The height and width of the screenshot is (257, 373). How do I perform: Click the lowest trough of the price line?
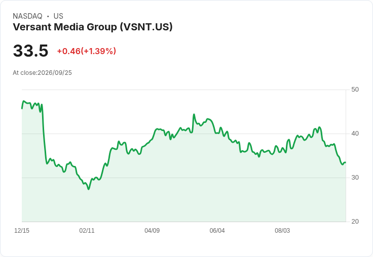click(x=89, y=189)
